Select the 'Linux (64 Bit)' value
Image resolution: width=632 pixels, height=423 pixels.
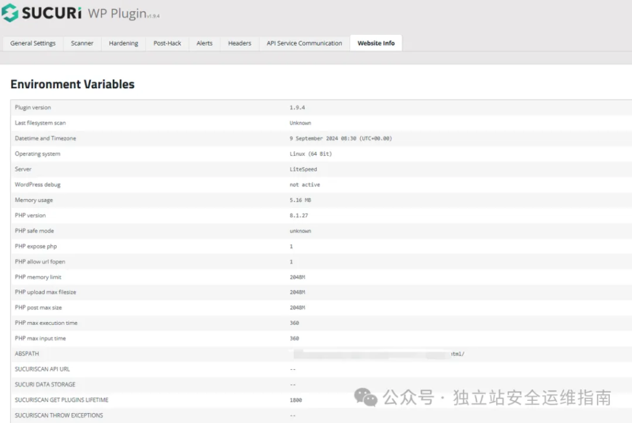pos(310,154)
